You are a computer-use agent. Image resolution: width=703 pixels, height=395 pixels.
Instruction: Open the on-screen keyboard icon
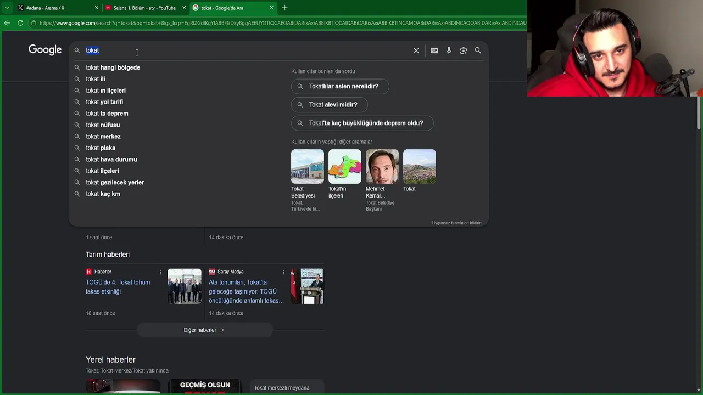pyautogui.click(x=434, y=50)
